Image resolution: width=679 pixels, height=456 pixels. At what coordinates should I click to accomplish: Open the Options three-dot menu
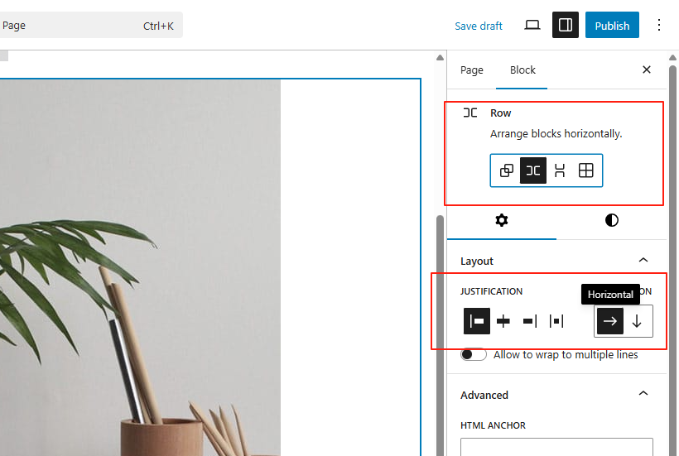click(x=659, y=25)
